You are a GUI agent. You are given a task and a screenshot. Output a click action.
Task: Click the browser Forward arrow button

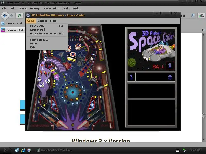coord(12,16)
